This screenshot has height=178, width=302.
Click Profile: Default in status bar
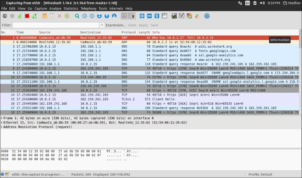pos(260,174)
